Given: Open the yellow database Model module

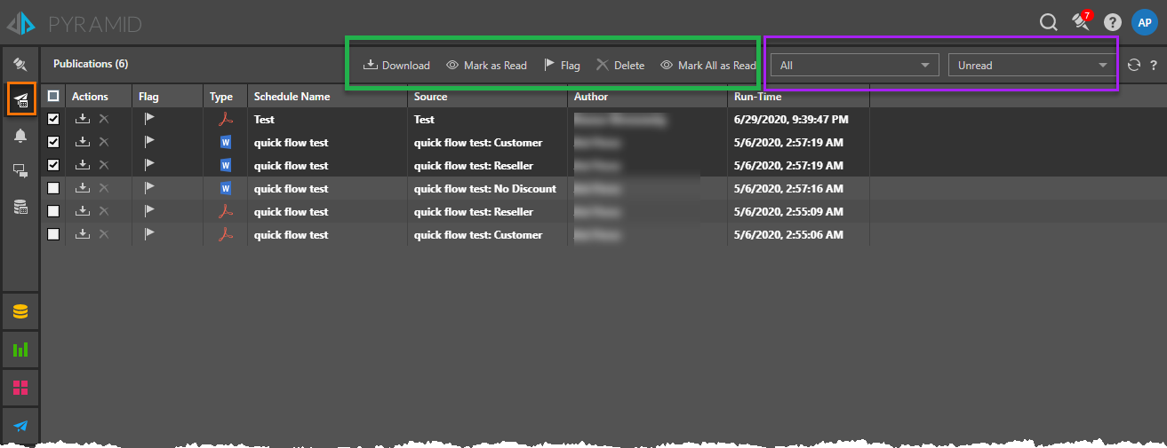Looking at the screenshot, I should pyautogui.click(x=20, y=311).
